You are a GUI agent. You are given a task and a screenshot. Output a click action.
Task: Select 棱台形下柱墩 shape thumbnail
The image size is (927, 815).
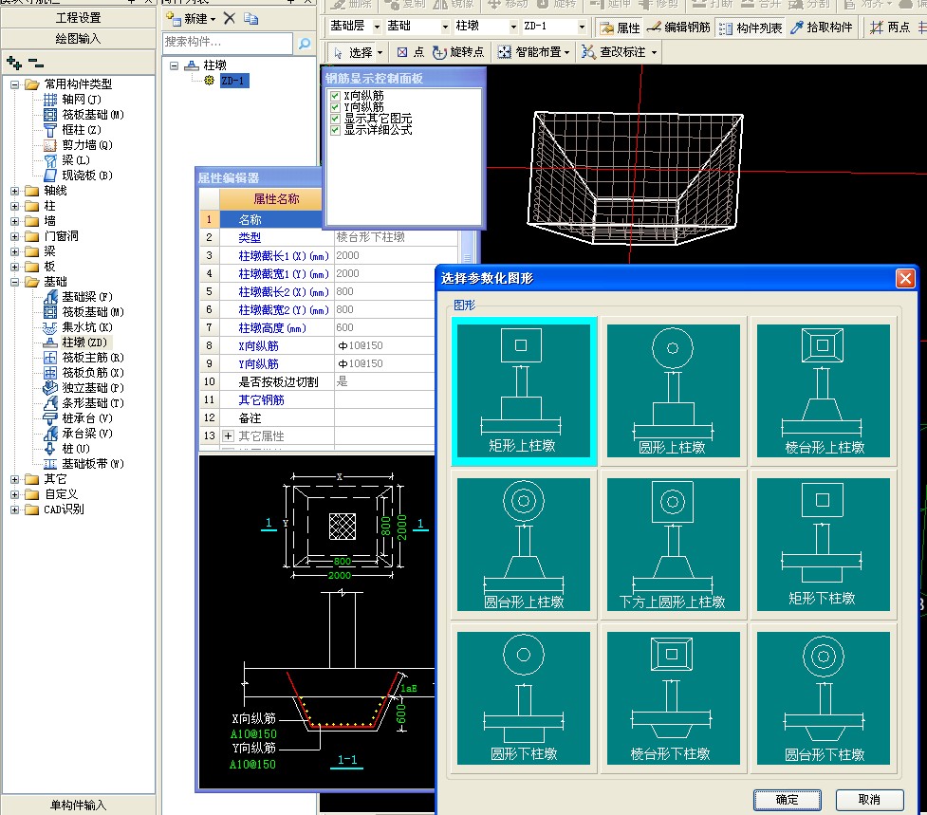pyautogui.click(x=674, y=698)
